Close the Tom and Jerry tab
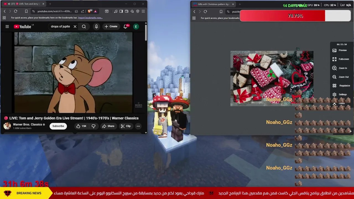The width and height of the screenshot is (354, 199). tap(43, 4)
